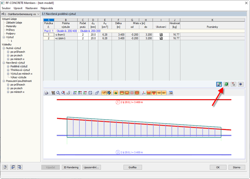Set view along the X axis
Viewport: 250px width, 179px height.
point(75,93)
